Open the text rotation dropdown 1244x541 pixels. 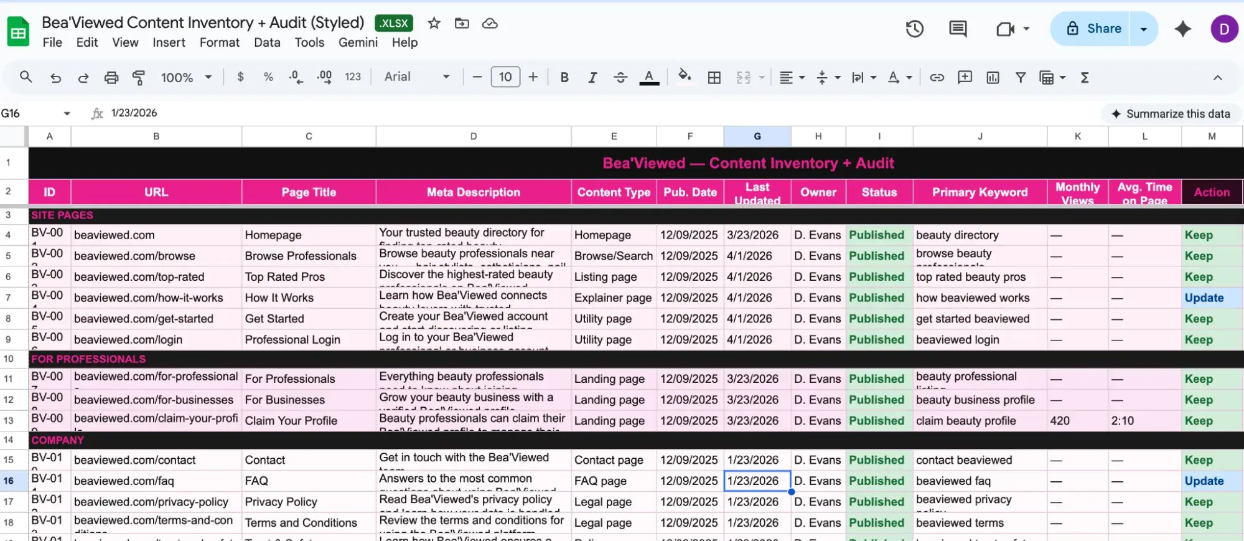click(x=900, y=78)
